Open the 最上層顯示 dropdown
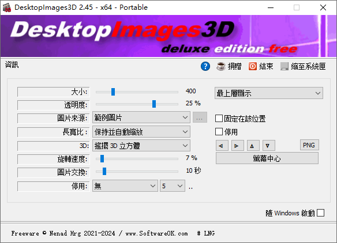Image resolution: width=337 pixels, height=243 pixels. (x=269, y=93)
